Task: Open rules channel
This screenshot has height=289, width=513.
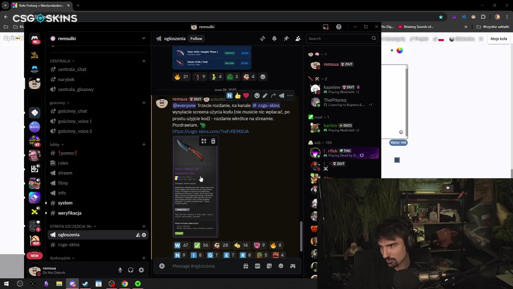Action: [98, 163]
